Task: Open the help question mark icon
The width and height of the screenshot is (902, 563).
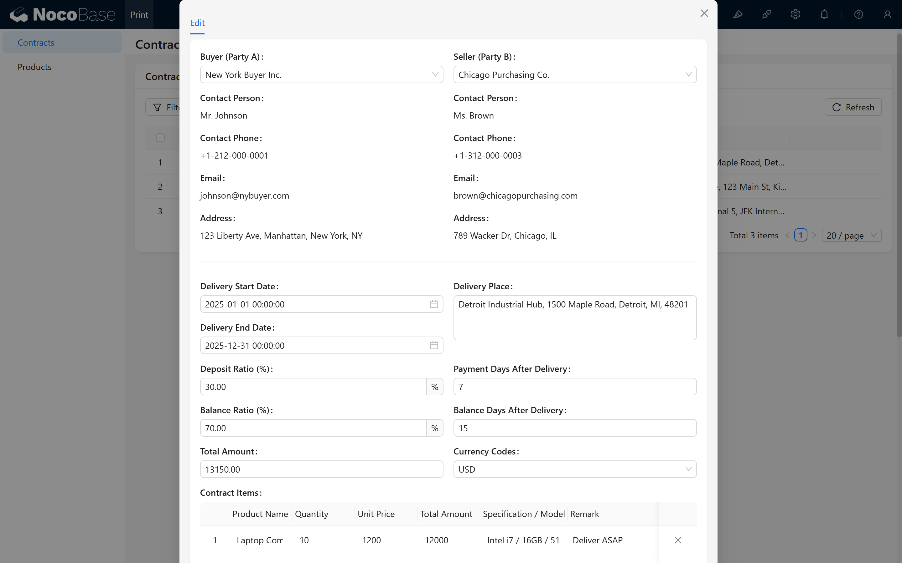Action: point(858,14)
